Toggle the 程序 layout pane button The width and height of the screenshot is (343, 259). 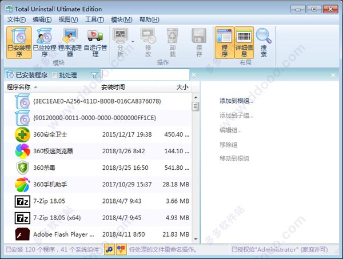click(x=225, y=43)
